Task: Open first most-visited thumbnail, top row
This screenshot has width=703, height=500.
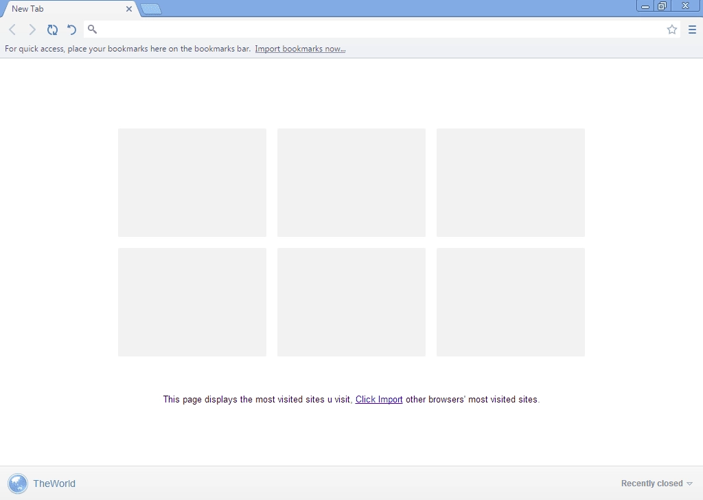Action: [192, 183]
